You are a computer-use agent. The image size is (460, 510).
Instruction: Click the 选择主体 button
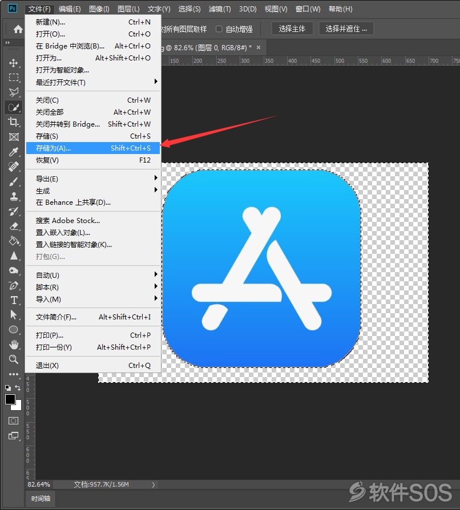point(292,29)
